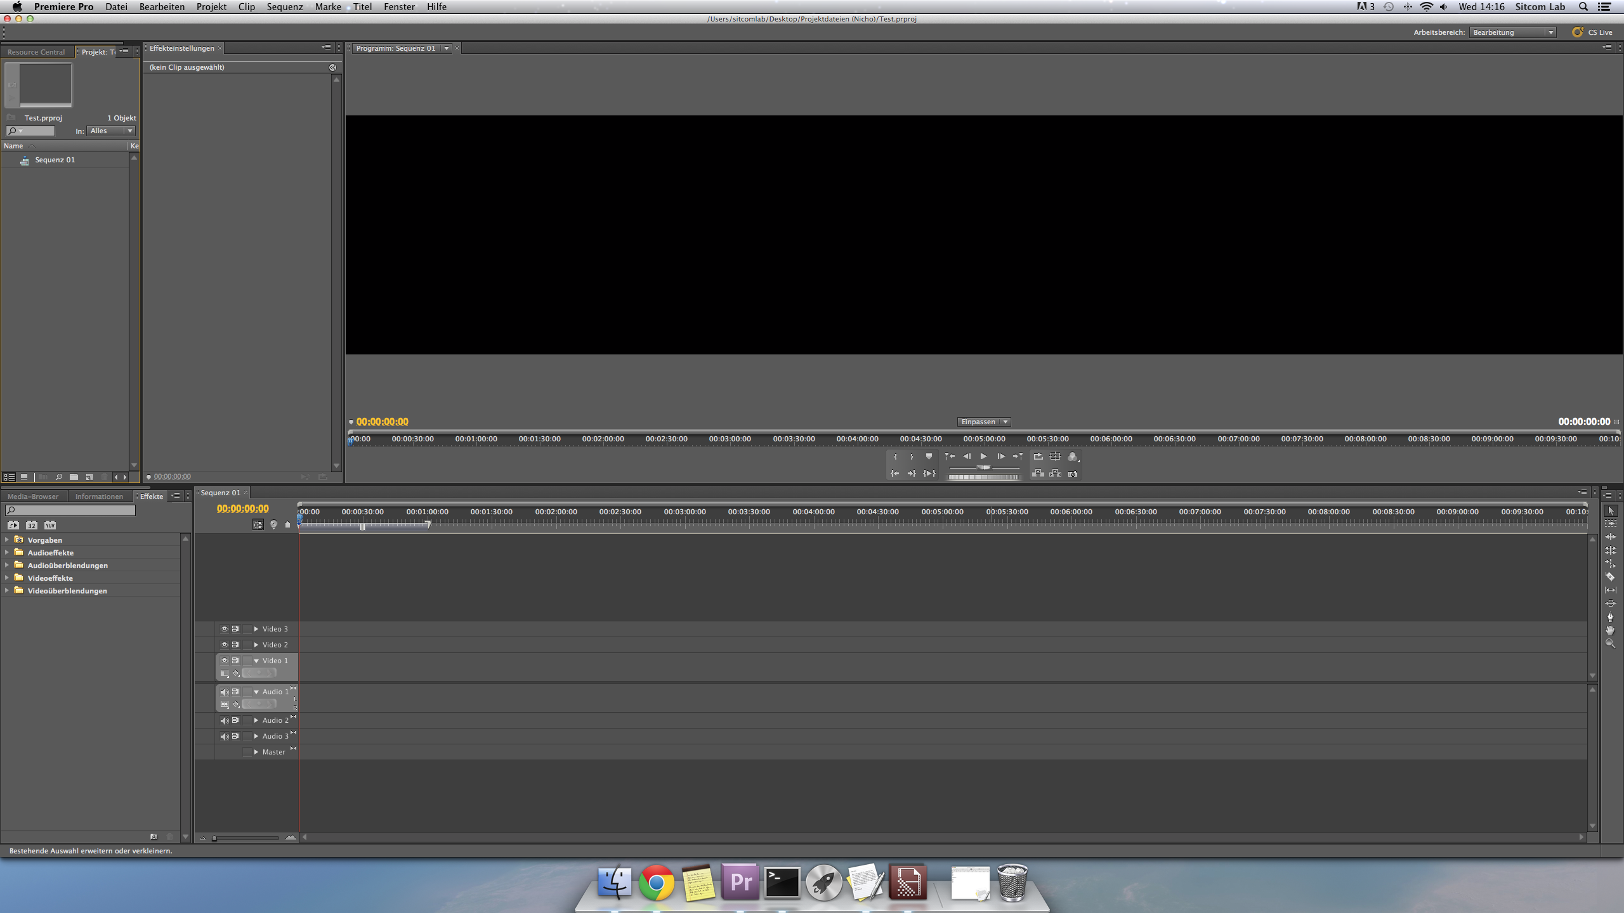
Task: Click the timecode input field in timeline
Action: [242, 507]
